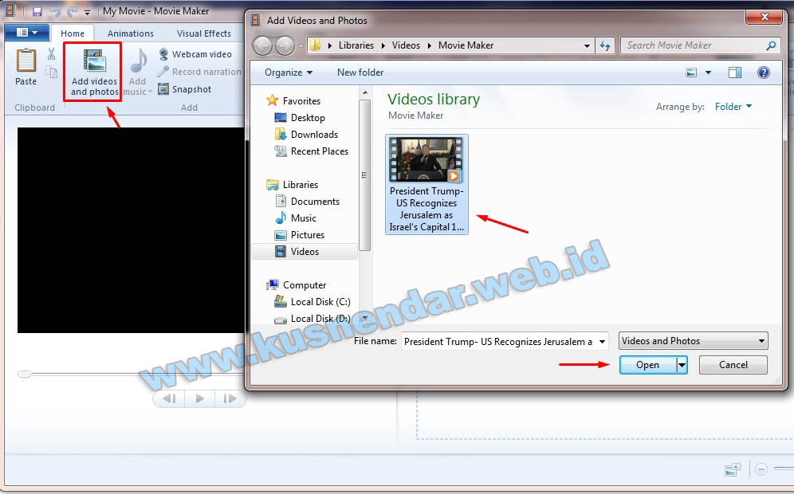
Task: Click Movie Maker in the address breadcrumb
Action: 466,45
